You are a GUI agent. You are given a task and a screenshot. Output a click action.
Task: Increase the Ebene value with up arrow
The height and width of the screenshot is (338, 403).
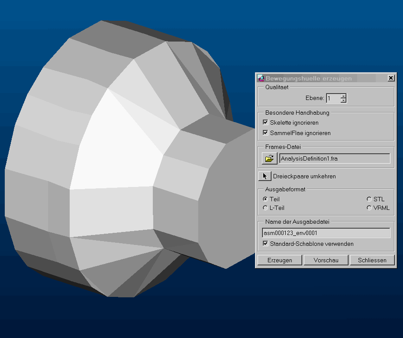(343, 96)
